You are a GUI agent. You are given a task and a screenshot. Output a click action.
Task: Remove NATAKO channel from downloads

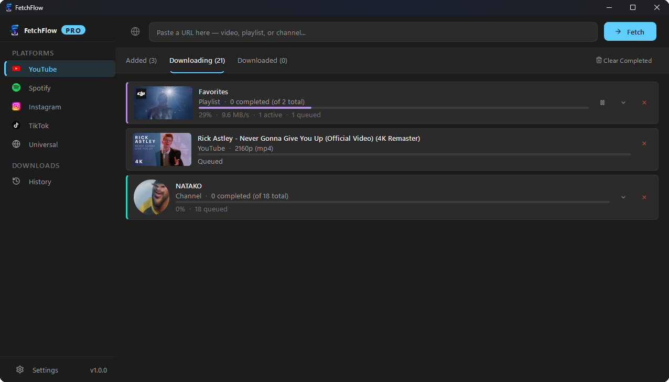pyautogui.click(x=644, y=197)
